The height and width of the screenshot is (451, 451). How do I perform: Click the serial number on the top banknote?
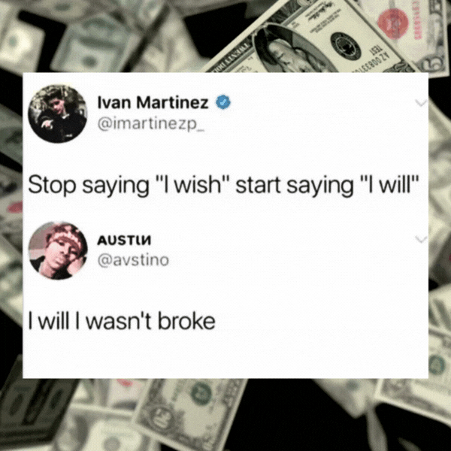(373, 62)
